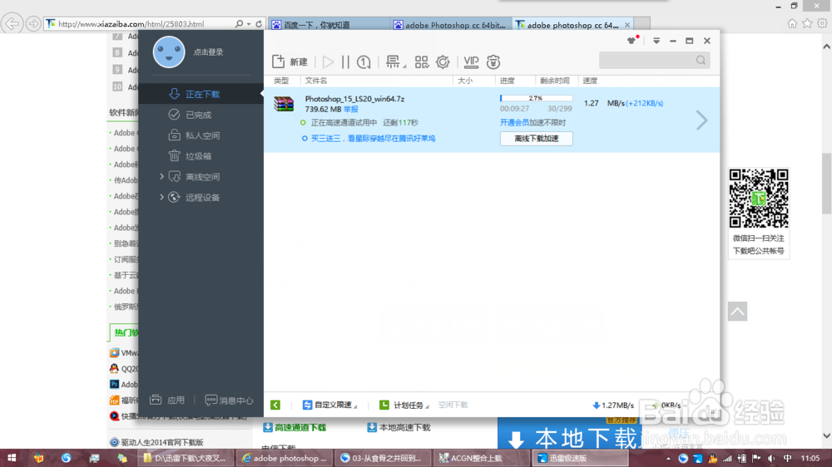832x467 pixels.
Task: Open the 计划任务 dropdown
Action: (x=404, y=405)
